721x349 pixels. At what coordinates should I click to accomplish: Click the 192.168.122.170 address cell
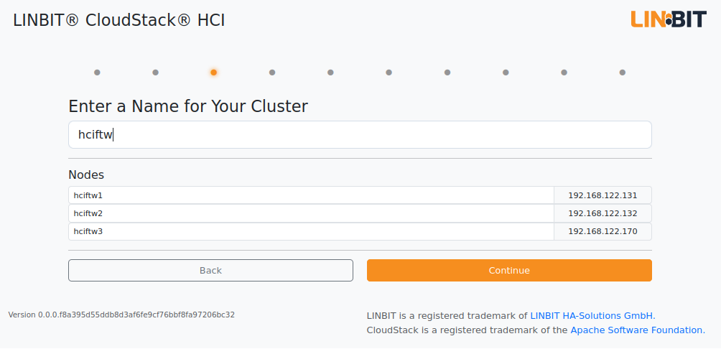(x=603, y=231)
